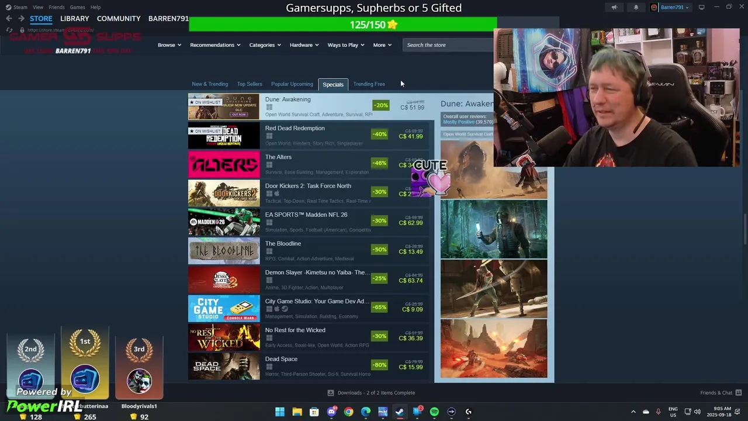The height and width of the screenshot is (421, 748).
Task: Show hidden system tray icons
Action: (x=633, y=412)
